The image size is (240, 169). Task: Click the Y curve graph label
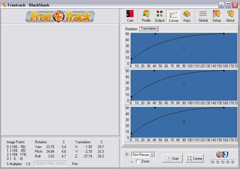[x=184, y=85]
